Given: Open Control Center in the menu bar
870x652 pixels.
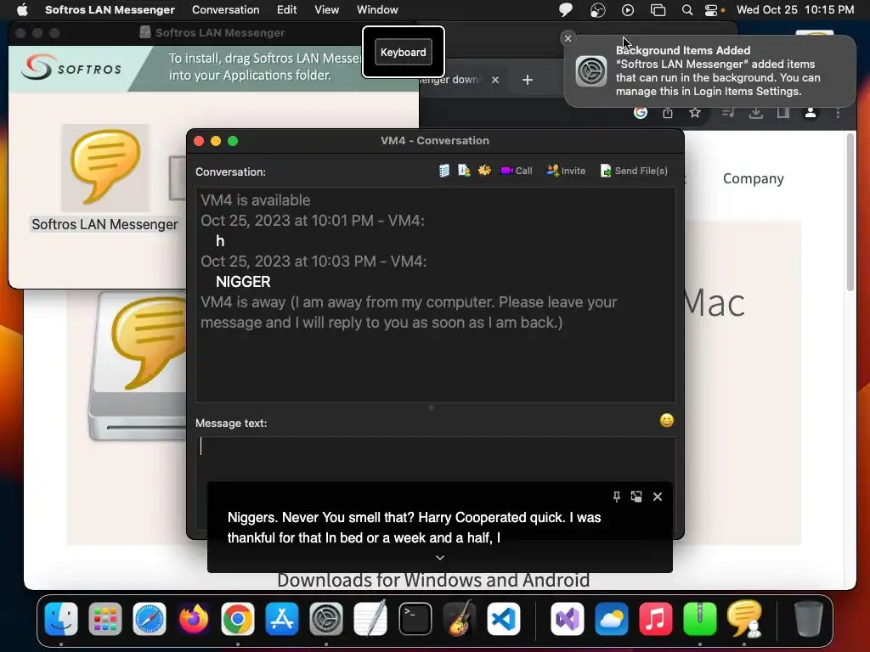Looking at the screenshot, I should [711, 9].
